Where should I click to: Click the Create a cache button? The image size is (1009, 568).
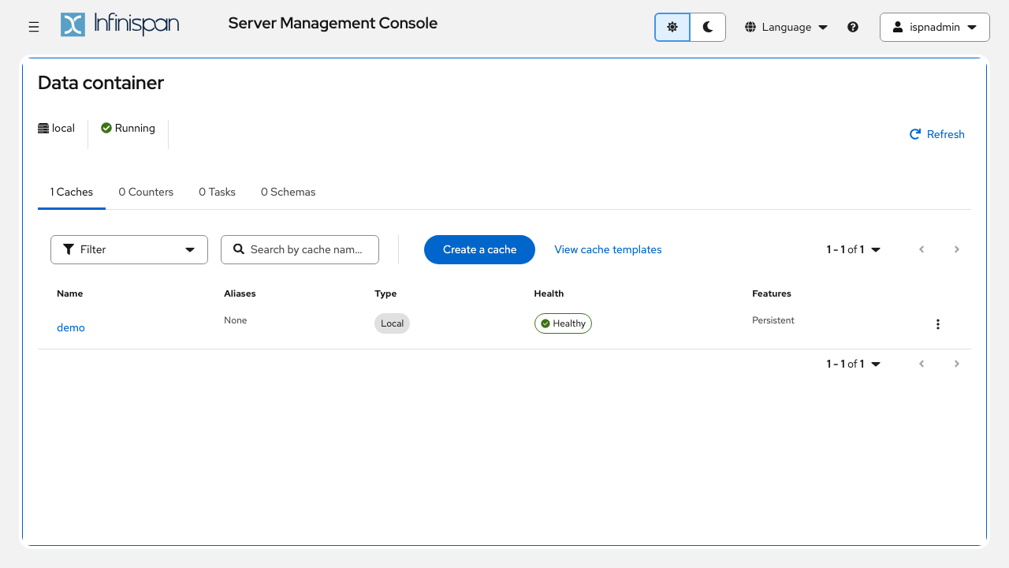pyautogui.click(x=479, y=249)
